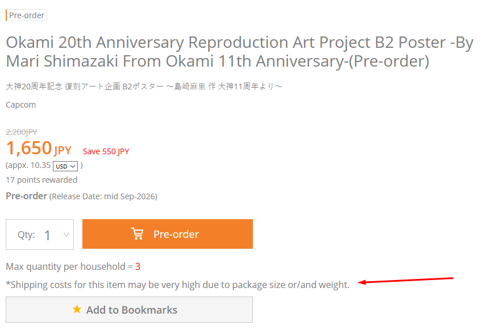Screen dimensions: 495x333
Task: Open the Capcom brand link
Action: coord(20,105)
